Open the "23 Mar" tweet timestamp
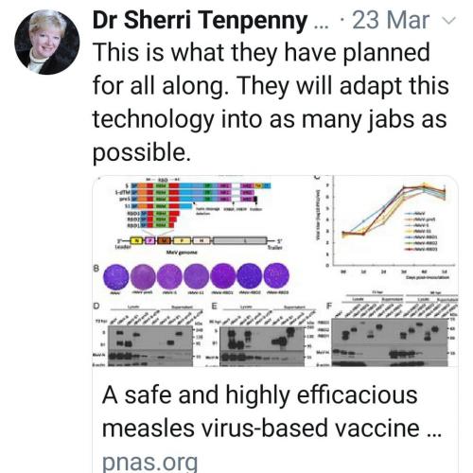 391,20
